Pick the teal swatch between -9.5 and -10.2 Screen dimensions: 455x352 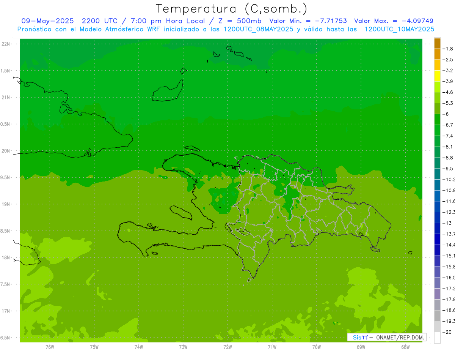pyautogui.click(x=437, y=174)
